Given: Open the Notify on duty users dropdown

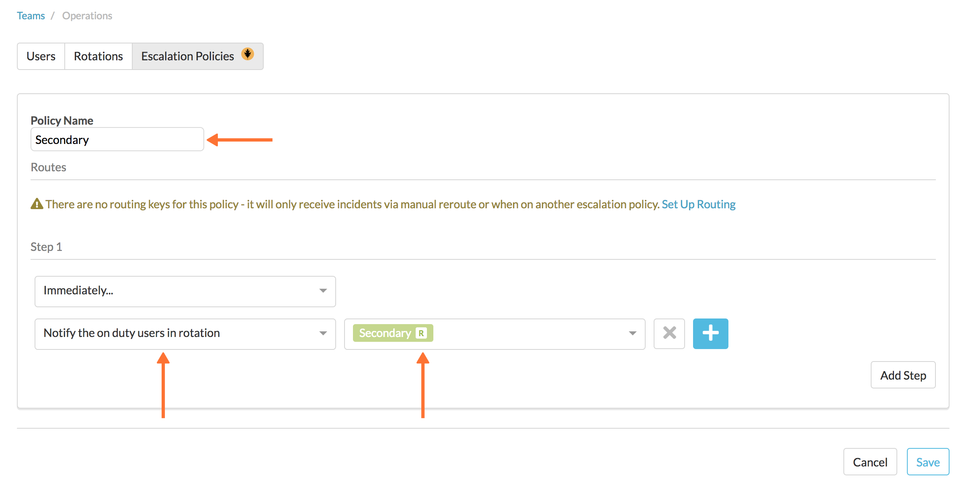Looking at the screenshot, I should (x=185, y=334).
